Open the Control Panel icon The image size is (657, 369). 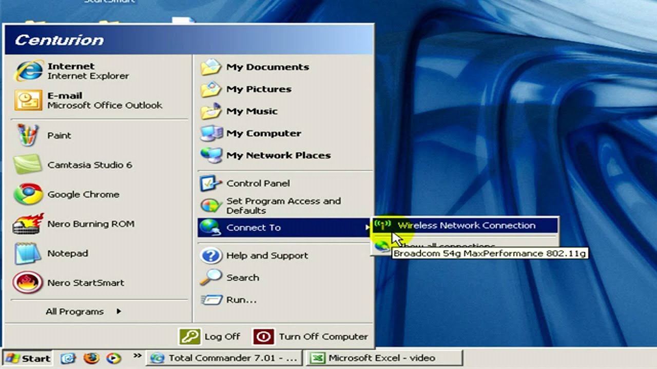tap(210, 183)
